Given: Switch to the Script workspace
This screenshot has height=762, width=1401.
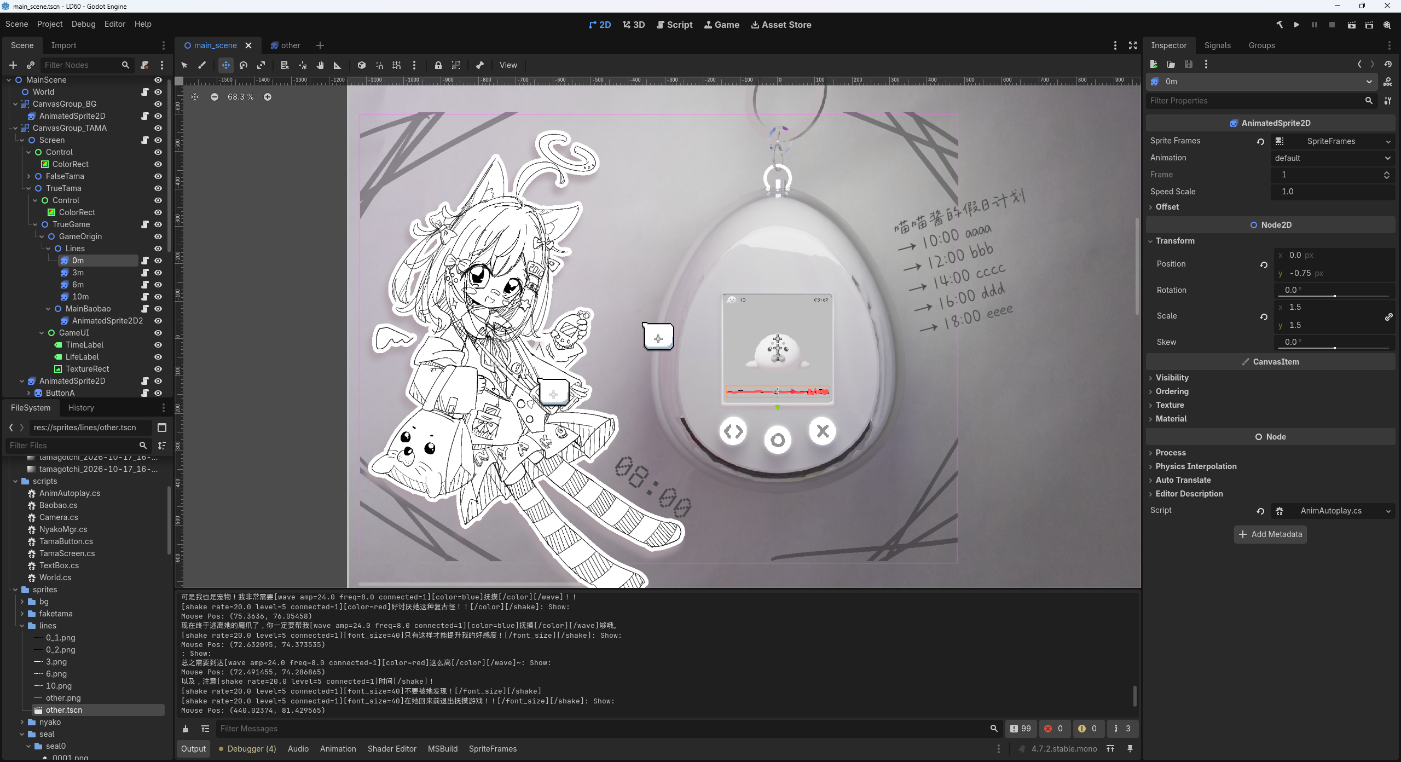Looking at the screenshot, I should pos(674,25).
